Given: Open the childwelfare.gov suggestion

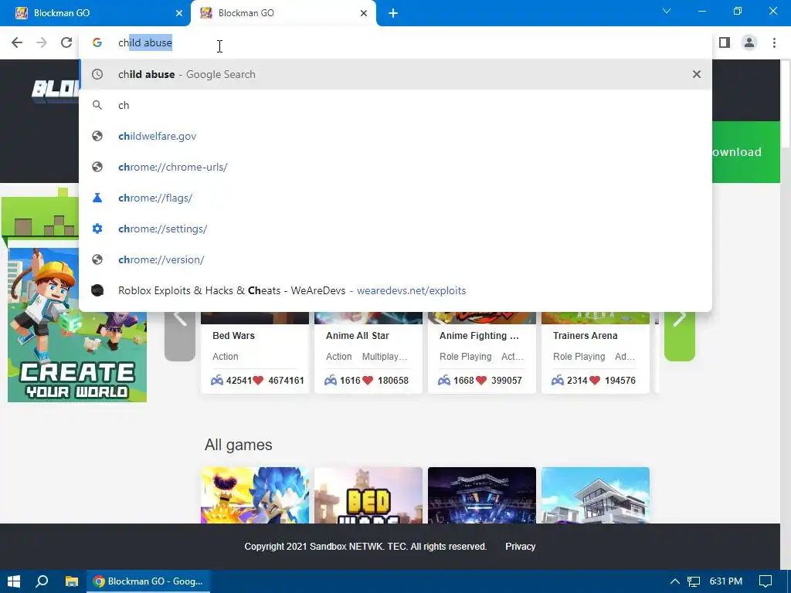Looking at the screenshot, I should click(x=395, y=136).
